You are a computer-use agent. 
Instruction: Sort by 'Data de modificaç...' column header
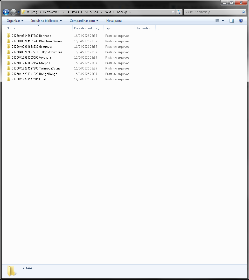pyautogui.click(x=88, y=28)
